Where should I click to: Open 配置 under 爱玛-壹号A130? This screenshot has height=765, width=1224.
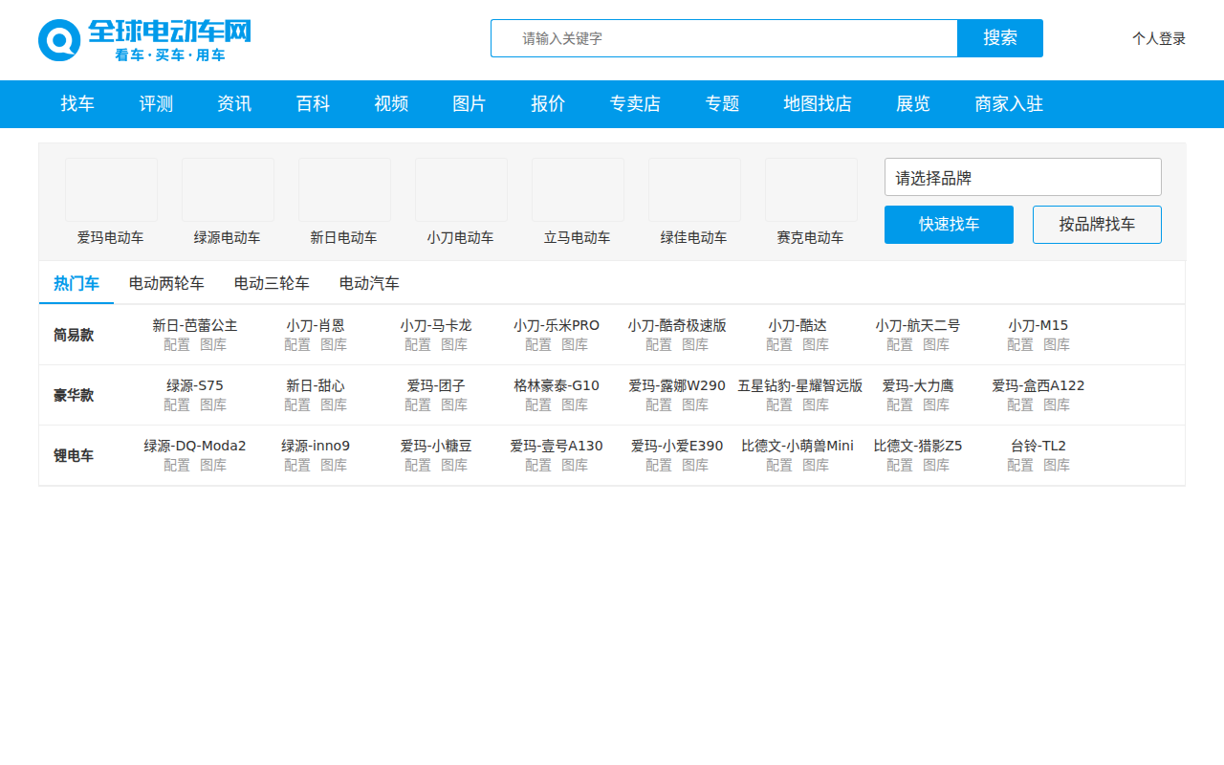(538, 465)
